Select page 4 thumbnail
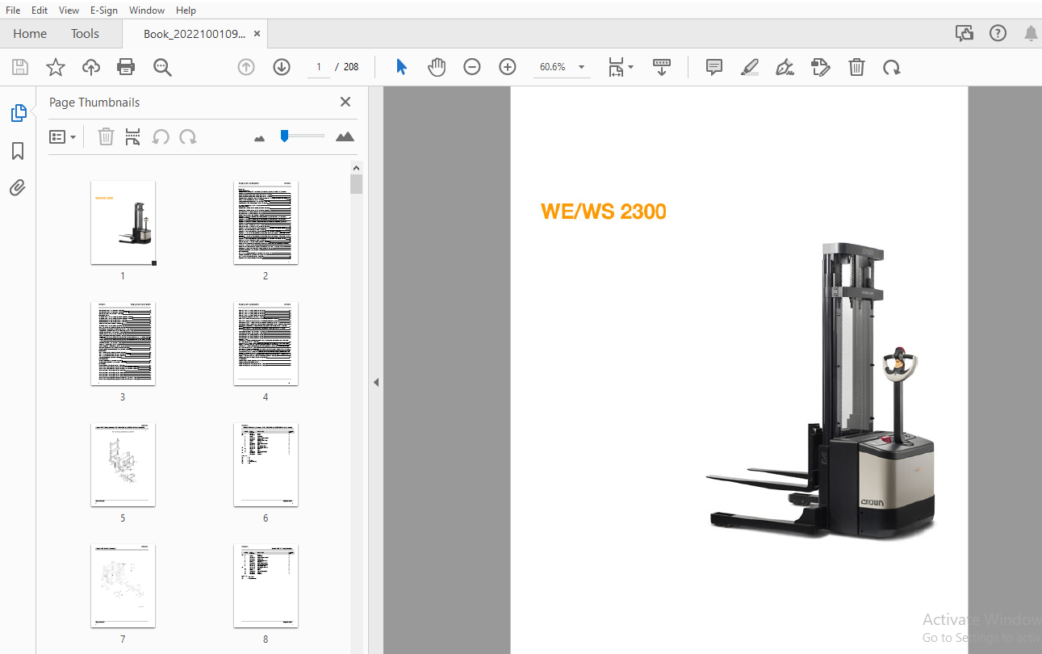This screenshot has width=1042, height=654. [x=266, y=344]
